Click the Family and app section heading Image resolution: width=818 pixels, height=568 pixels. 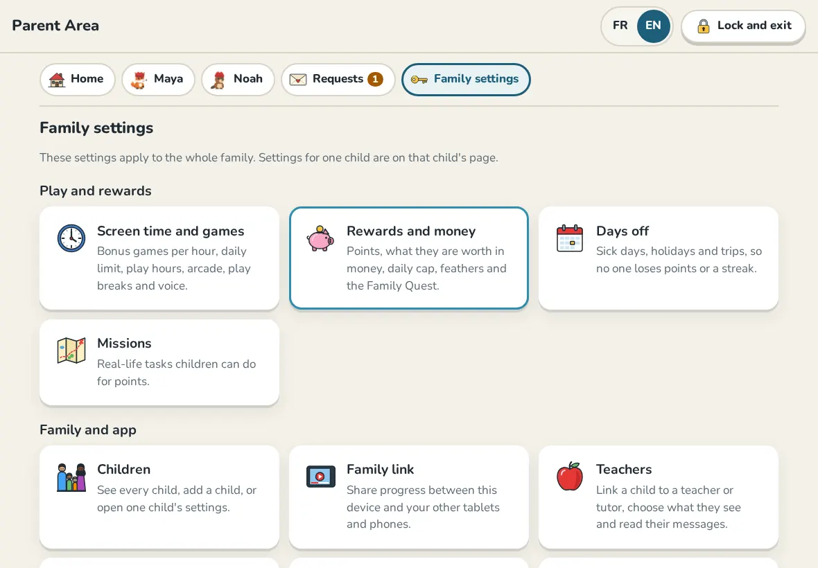click(88, 430)
